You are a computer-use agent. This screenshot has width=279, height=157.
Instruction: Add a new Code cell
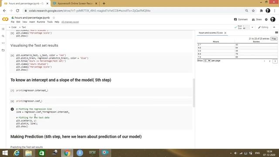click(x=13, y=27)
